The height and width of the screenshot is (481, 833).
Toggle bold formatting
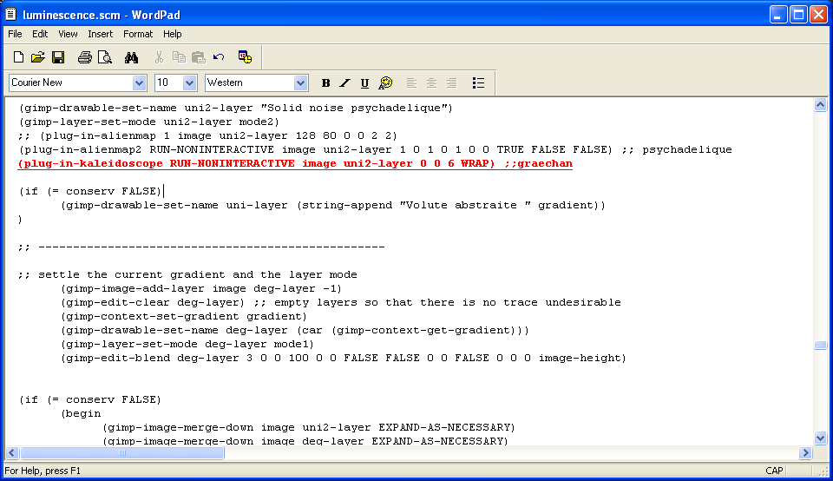point(325,82)
